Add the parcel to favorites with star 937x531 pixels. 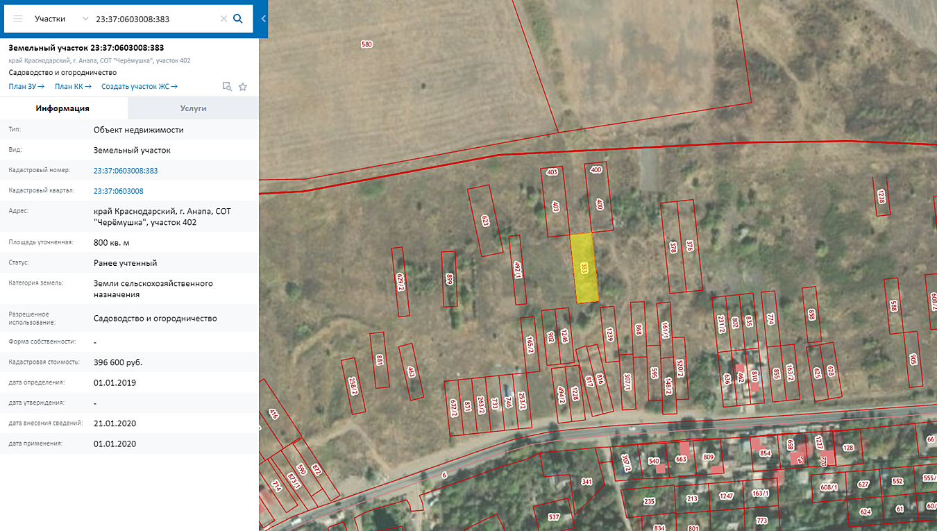tap(243, 87)
